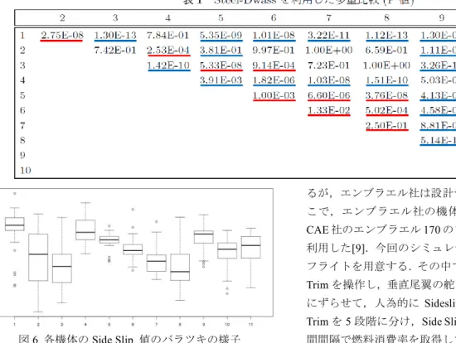The width and height of the screenshot is (456, 343).
Task: Click the row label 9 in the table
Action: (22, 155)
